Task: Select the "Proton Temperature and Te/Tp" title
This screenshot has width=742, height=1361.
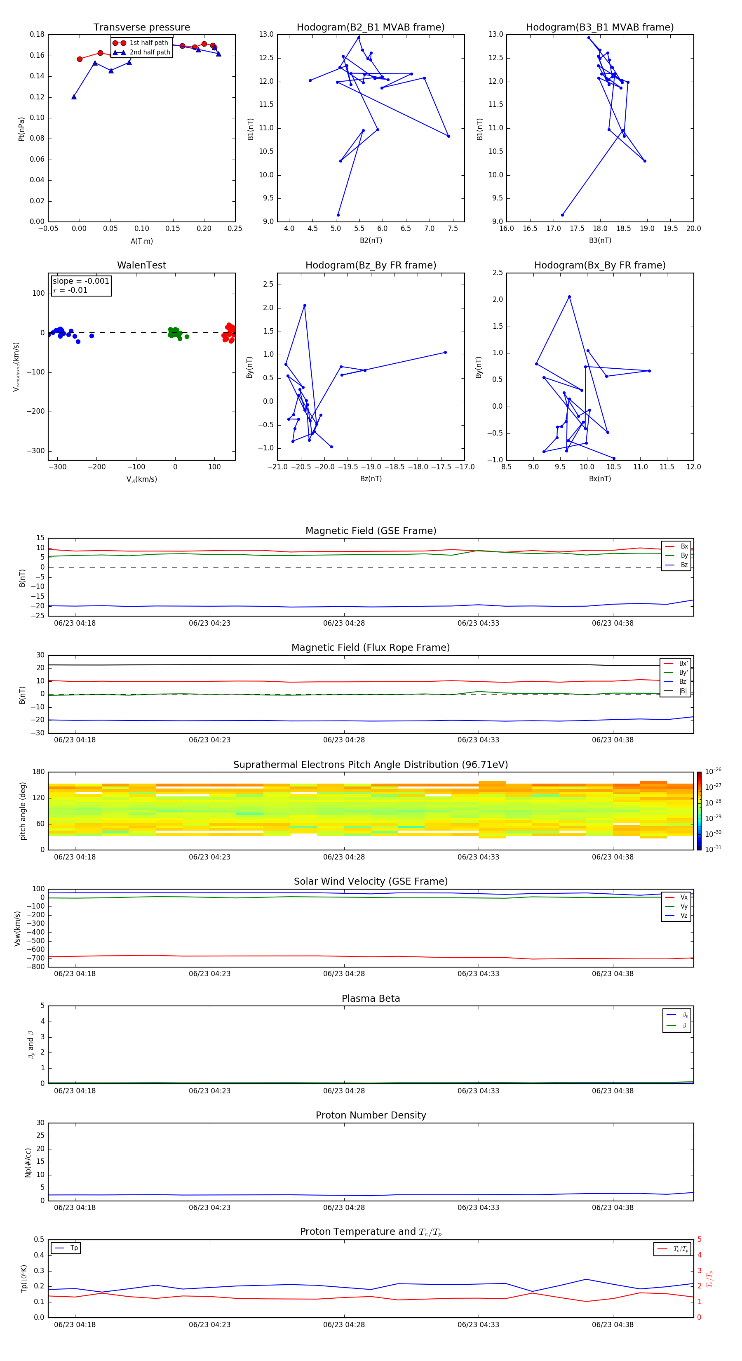Action: 371,1232
